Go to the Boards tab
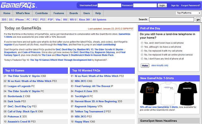 [74, 13]
